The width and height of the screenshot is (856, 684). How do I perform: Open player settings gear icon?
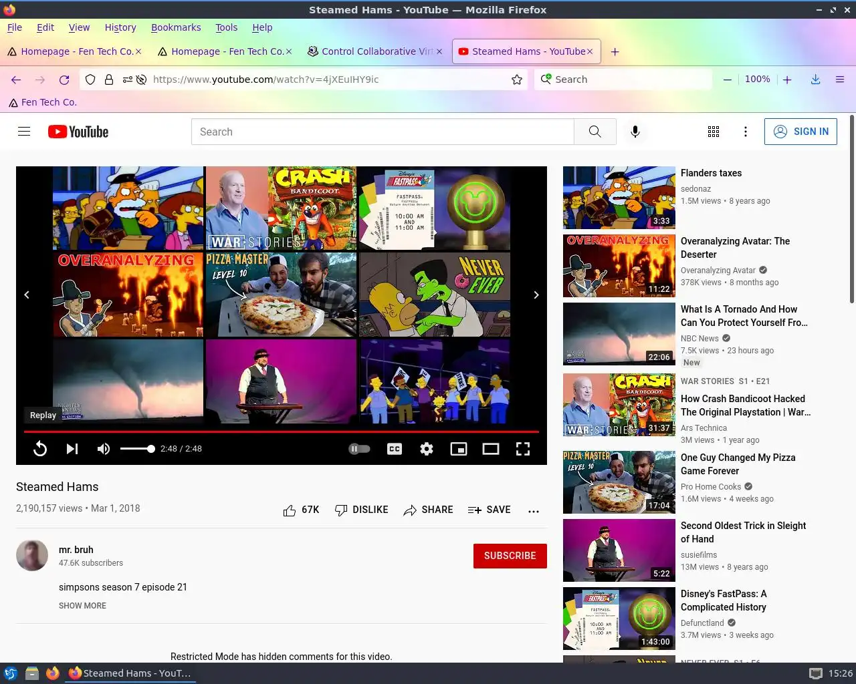(427, 449)
